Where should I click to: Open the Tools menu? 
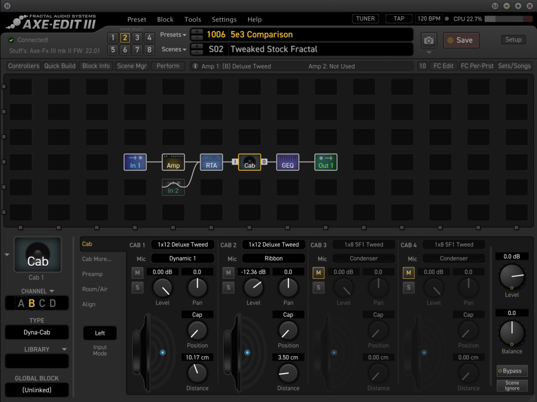(192, 19)
